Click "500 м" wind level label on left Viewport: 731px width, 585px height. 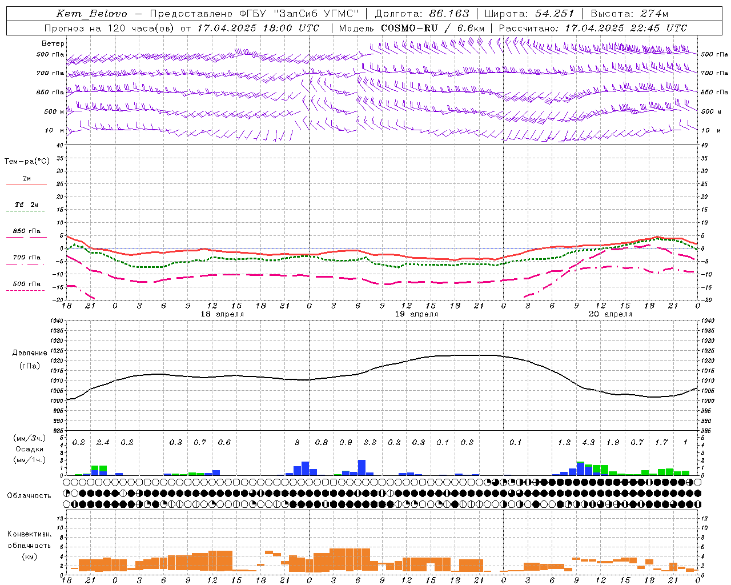54,111
